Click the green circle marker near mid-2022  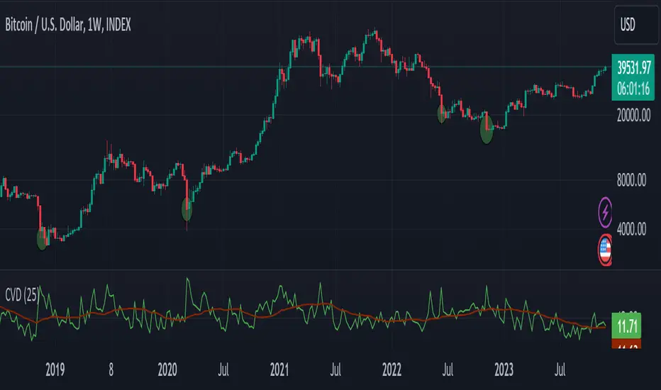(443, 113)
